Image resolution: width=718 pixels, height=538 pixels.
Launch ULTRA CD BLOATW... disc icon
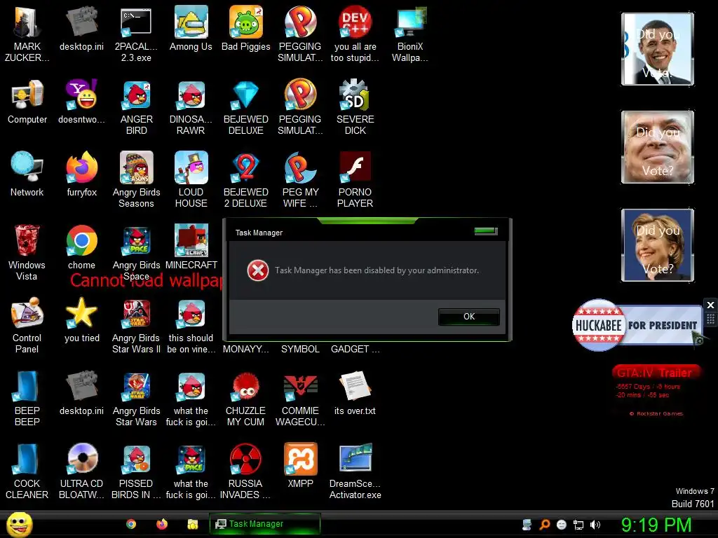[x=81, y=471]
